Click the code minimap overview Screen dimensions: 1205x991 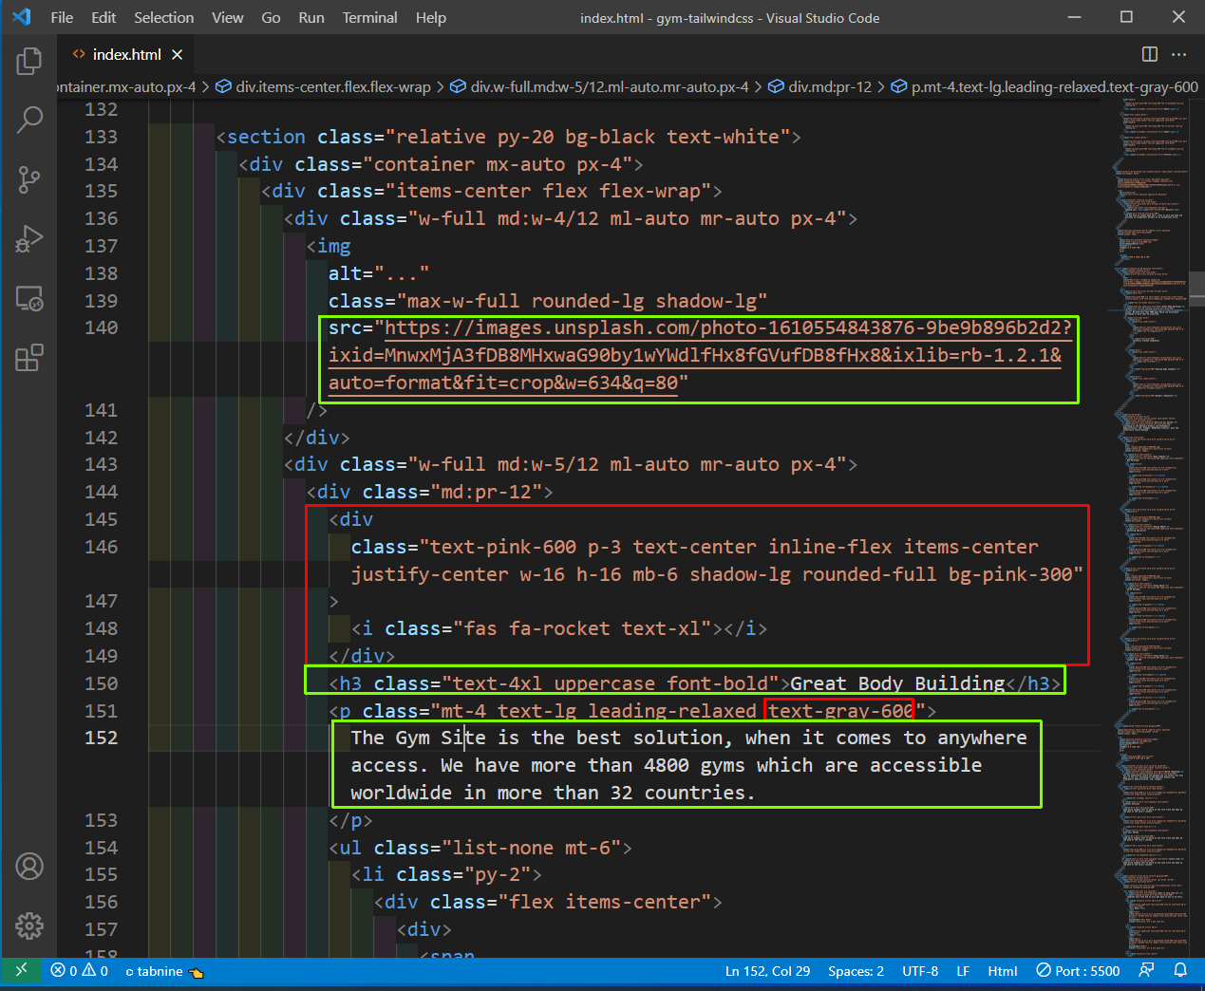tap(1151, 527)
